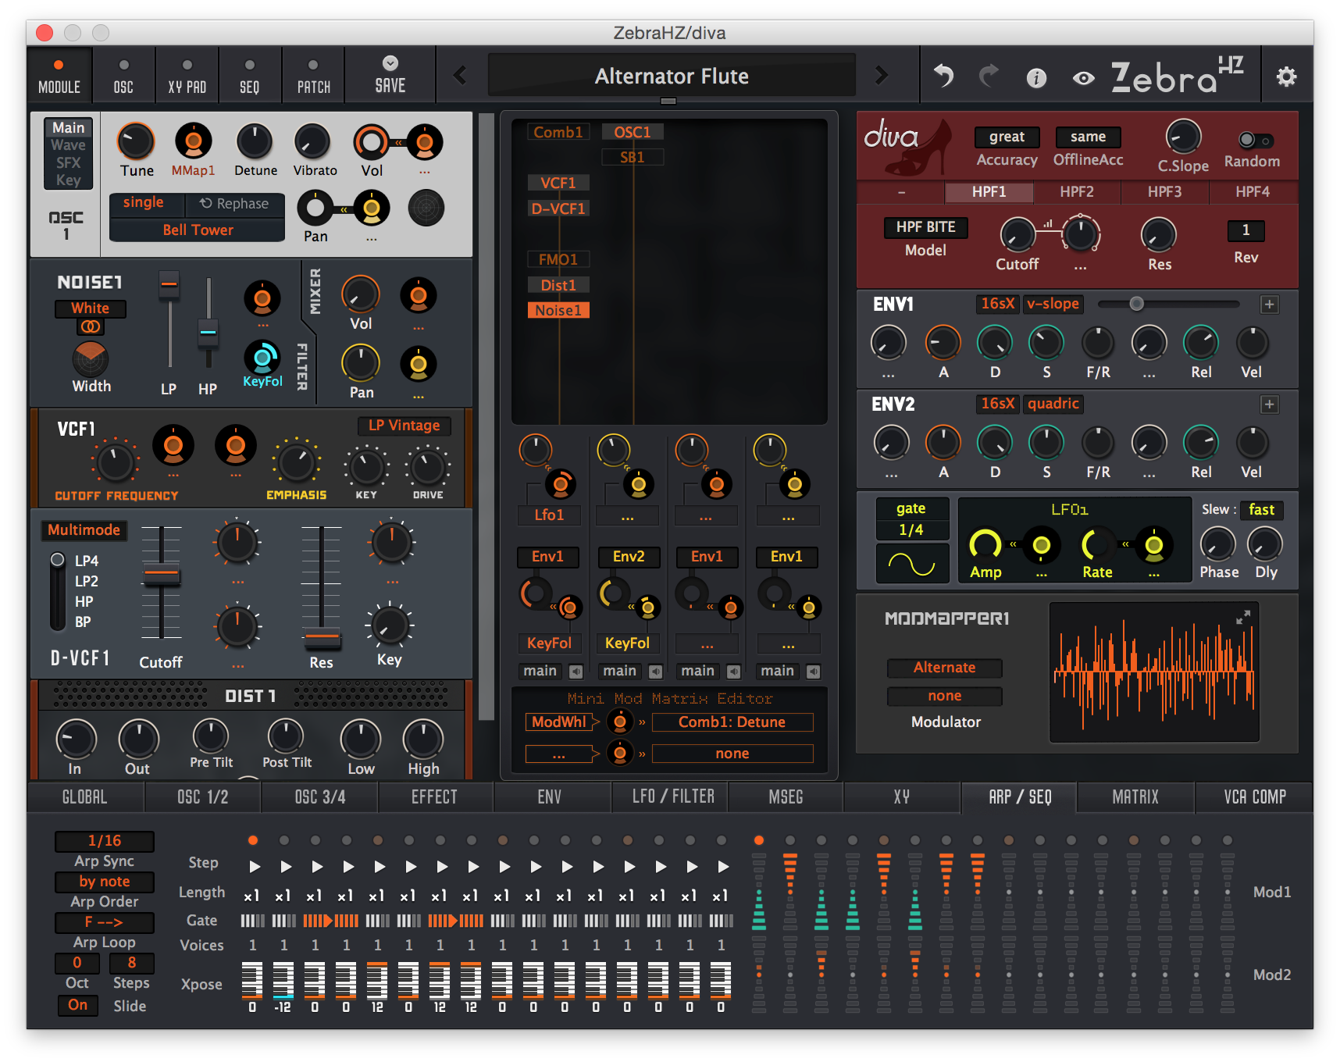Screen dimensions: 1340x1062
Task: Open the ENV1 v-slope mode menu
Action: click(x=1053, y=304)
